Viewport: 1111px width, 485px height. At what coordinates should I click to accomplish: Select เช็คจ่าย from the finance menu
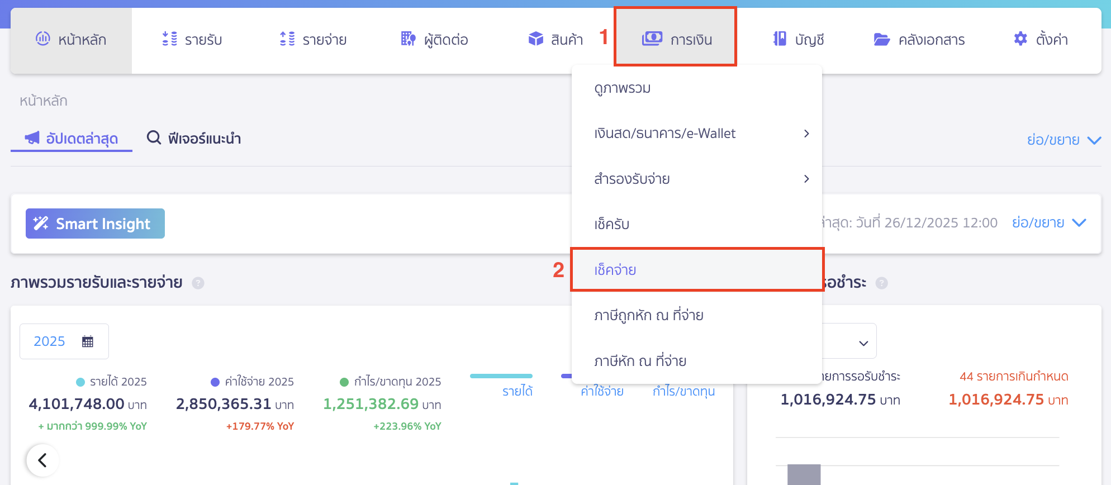[x=615, y=270]
